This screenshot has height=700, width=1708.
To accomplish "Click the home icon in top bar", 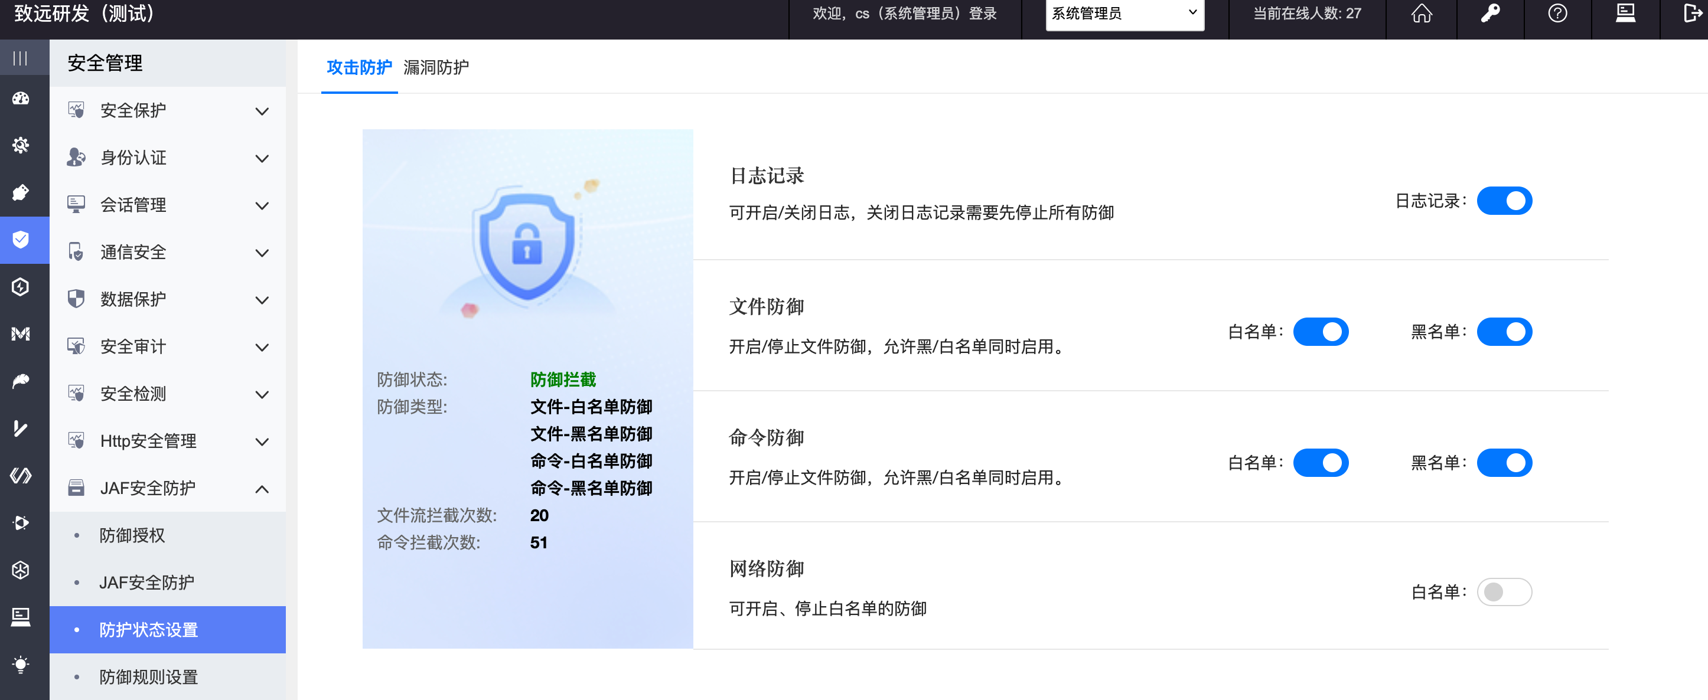I will click(1421, 13).
